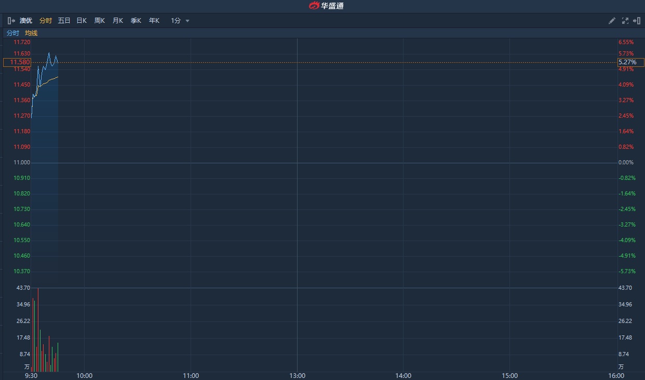Click the 5.27% change percentage label
This screenshot has width=645, height=380.
point(627,62)
